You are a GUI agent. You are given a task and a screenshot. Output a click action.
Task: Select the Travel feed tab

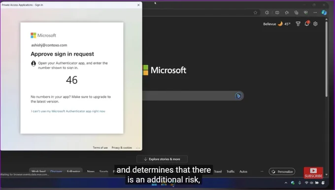(x=218, y=171)
